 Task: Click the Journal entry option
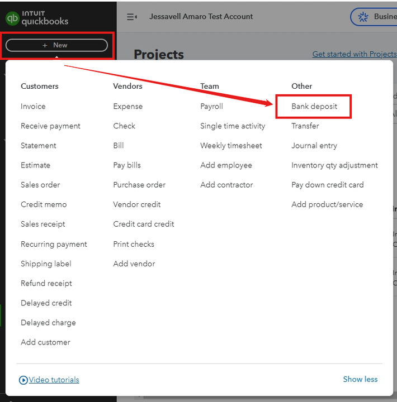pyautogui.click(x=314, y=146)
